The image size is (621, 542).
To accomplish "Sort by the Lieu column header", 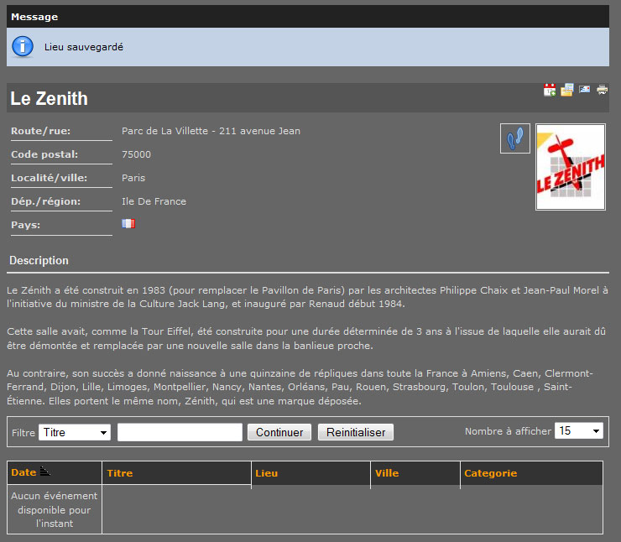I will pos(267,473).
